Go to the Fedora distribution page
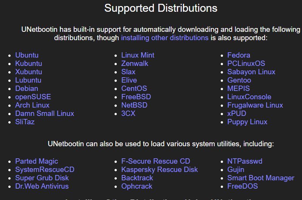Image resolution: width=302 pixels, height=200 pixels. 239,55
